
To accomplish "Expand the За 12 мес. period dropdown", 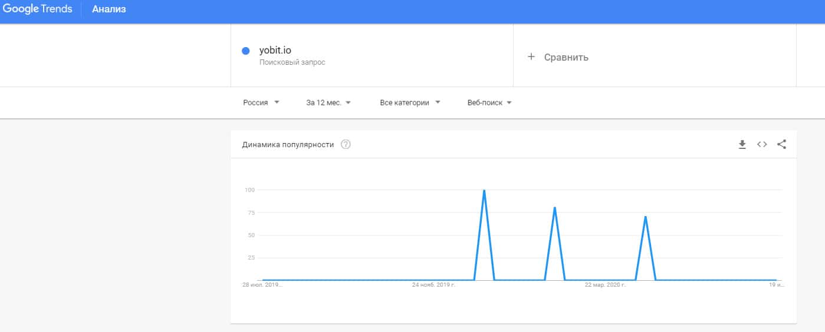I will [x=328, y=102].
